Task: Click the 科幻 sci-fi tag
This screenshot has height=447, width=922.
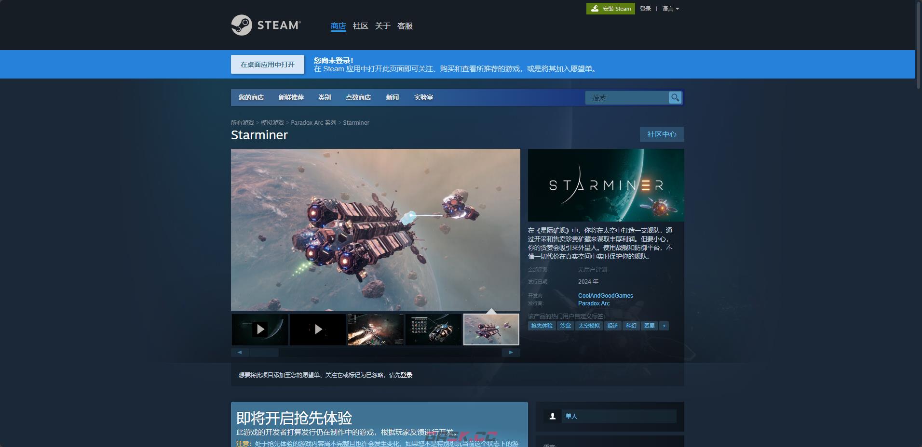Action: [631, 326]
